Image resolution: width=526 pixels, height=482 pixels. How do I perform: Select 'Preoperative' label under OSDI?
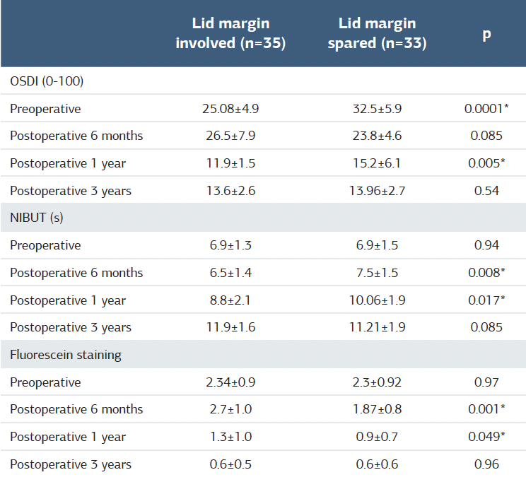45,109
